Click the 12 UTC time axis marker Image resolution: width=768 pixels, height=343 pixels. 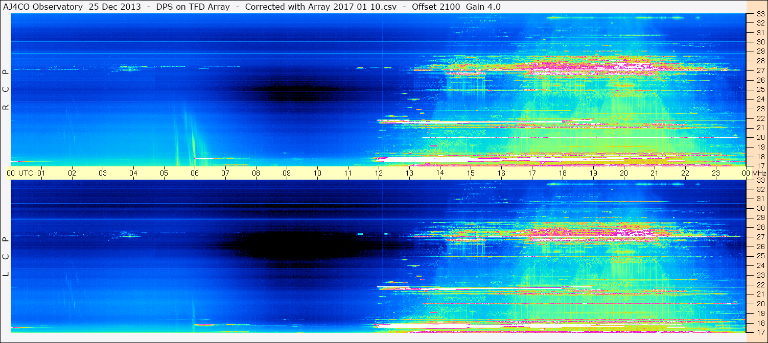[x=379, y=173]
